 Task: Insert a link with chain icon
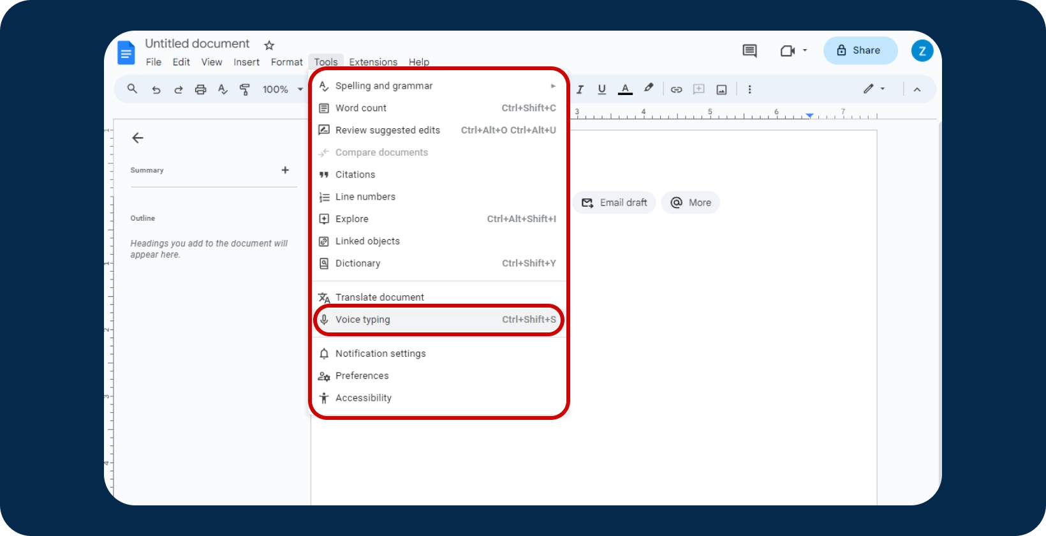coord(676,89)
